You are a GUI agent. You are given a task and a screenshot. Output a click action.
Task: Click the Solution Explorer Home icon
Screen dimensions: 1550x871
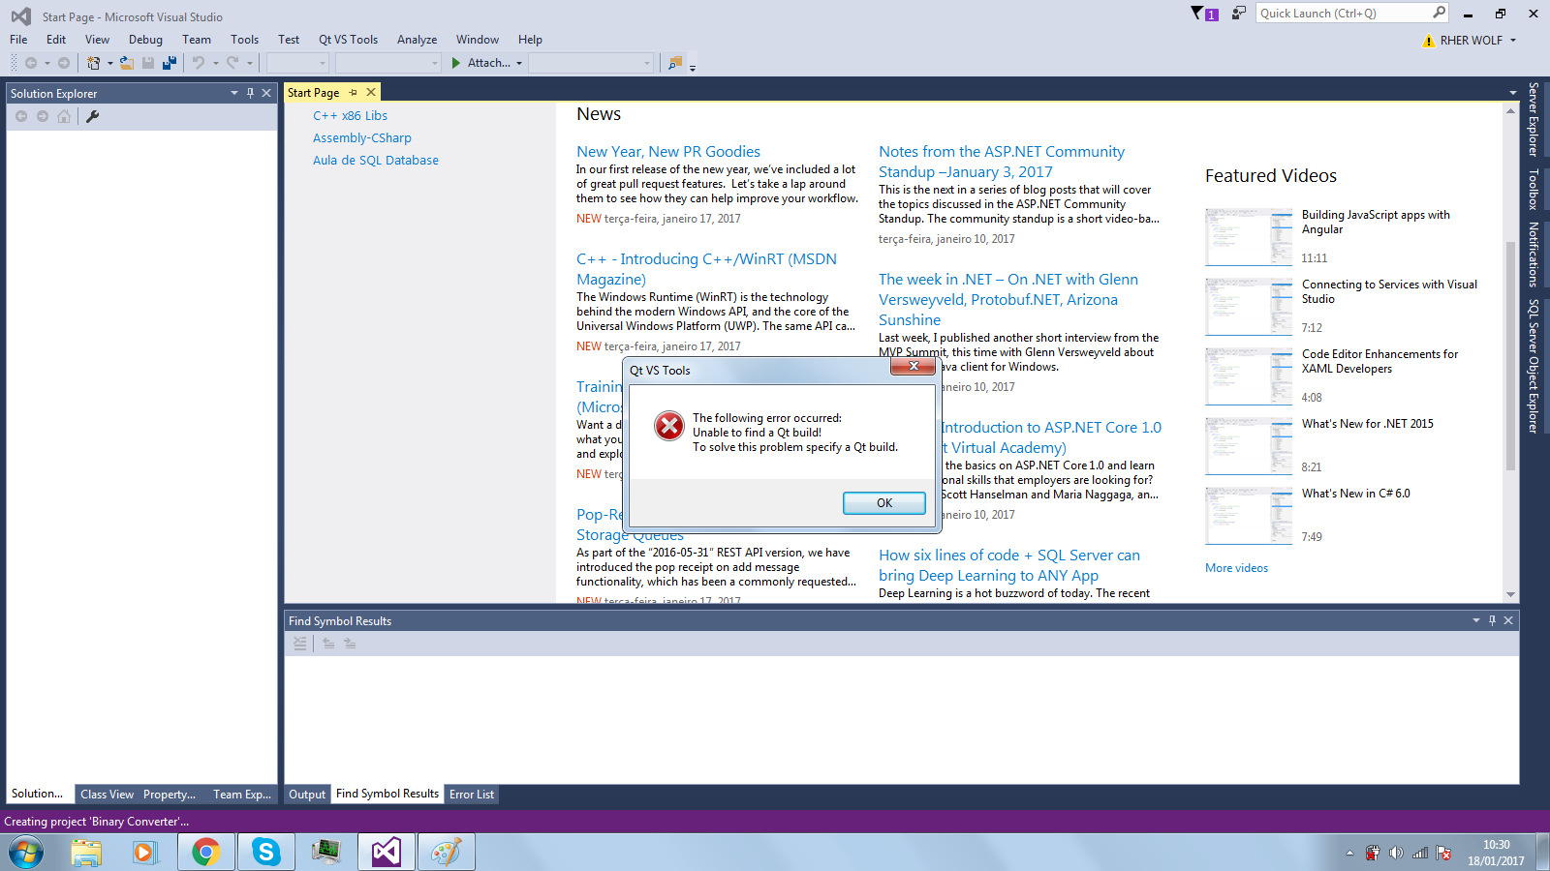64,116
